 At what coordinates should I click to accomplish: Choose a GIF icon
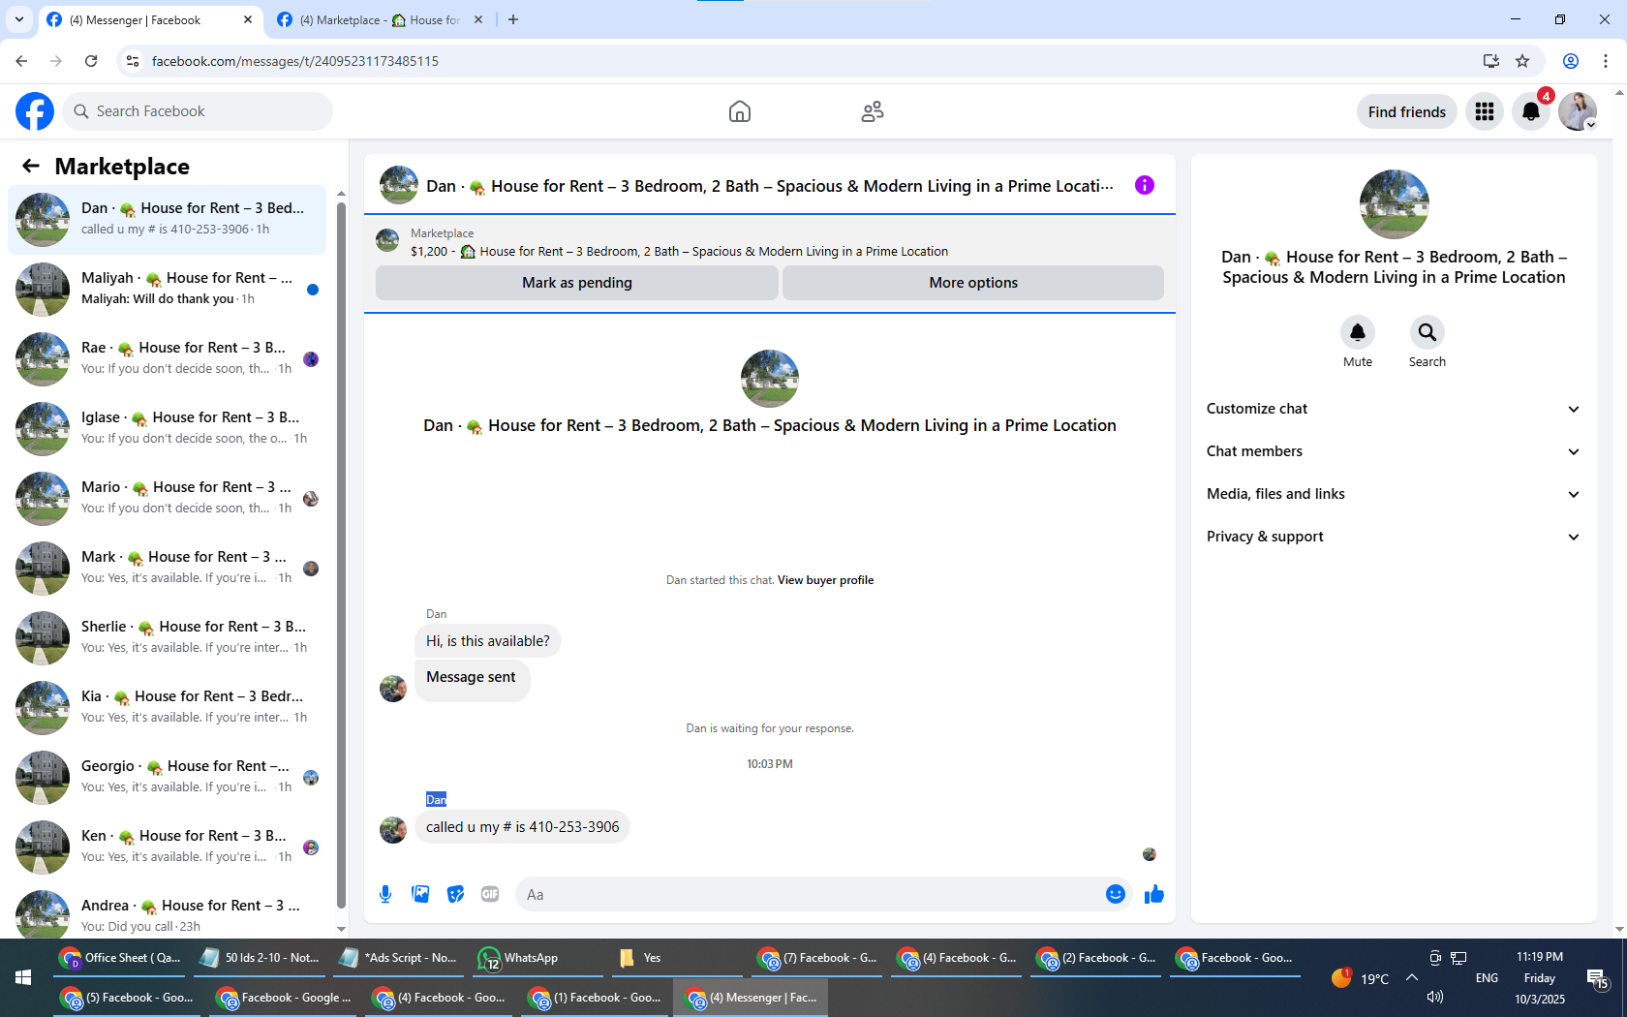coord(490,894)
